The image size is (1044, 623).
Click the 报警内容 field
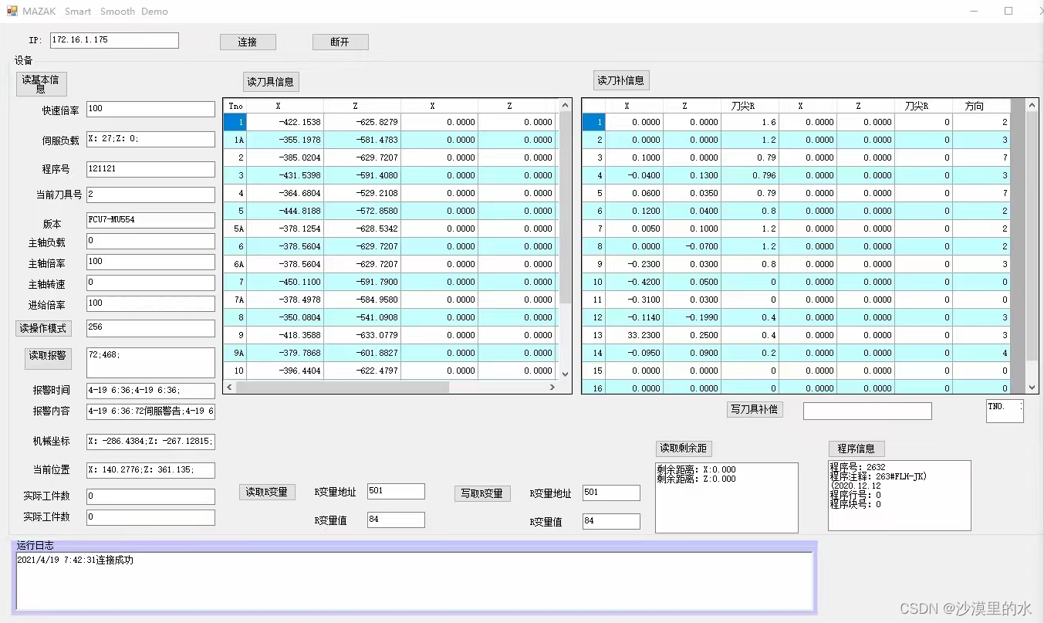click(x=150, y=411)
